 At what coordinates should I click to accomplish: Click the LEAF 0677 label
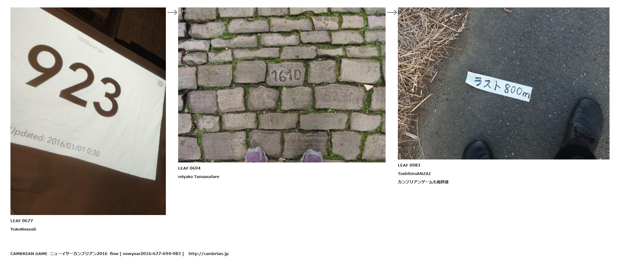pyautogui.click(x=22, y=221)
